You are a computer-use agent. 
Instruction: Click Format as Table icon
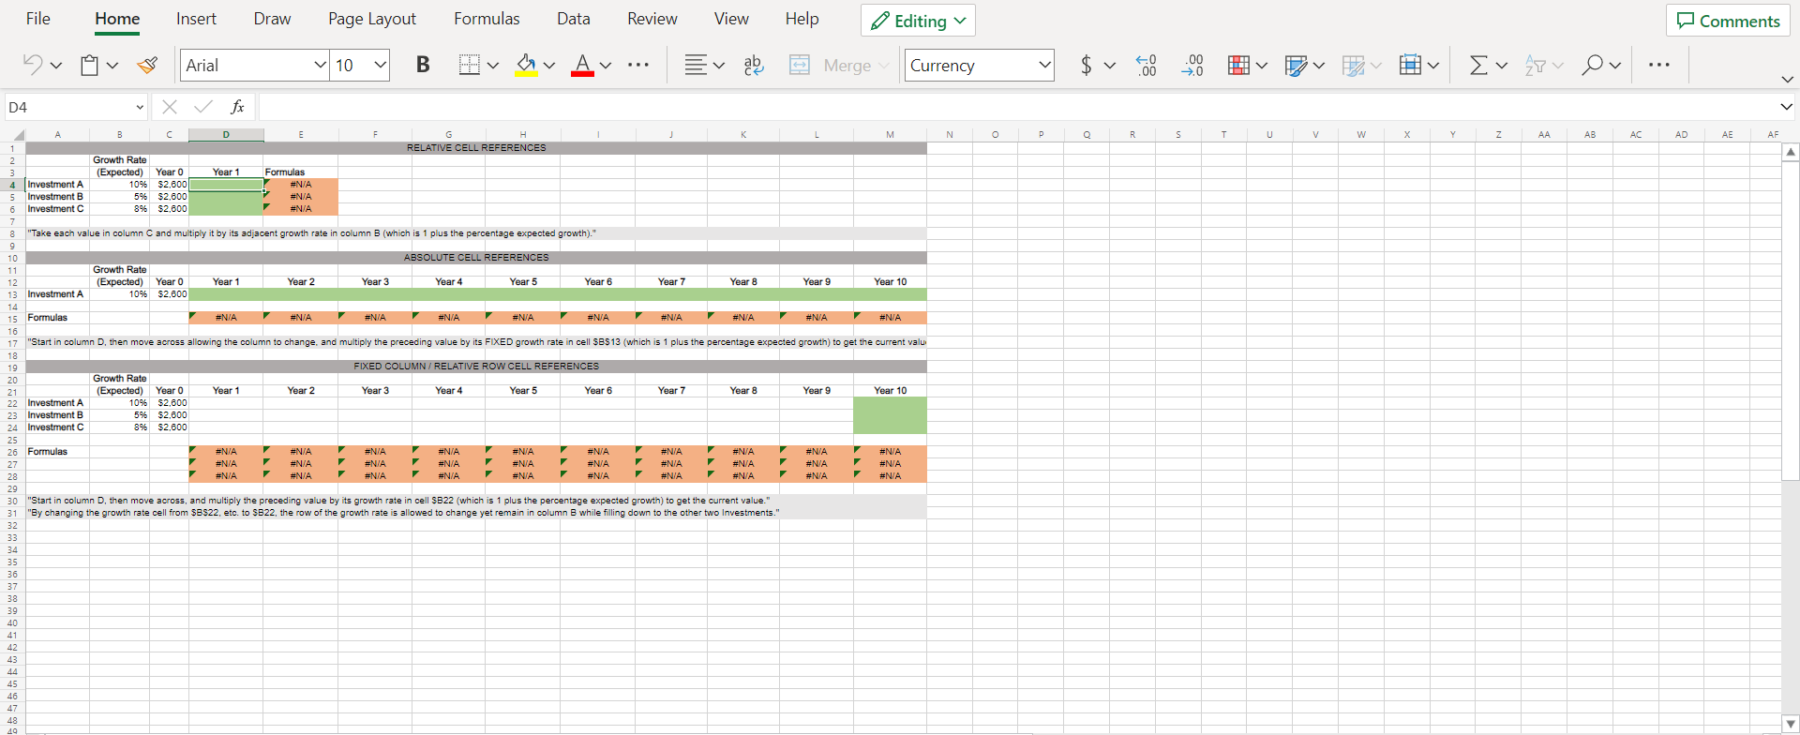pyautogui.click(x=1296, y=65)
